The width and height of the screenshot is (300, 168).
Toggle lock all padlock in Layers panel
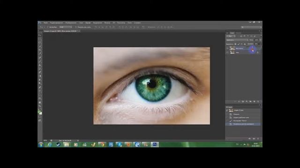[x=245, y=44]
